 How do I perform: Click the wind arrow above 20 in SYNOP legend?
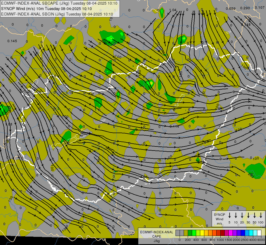pos(242,215)
